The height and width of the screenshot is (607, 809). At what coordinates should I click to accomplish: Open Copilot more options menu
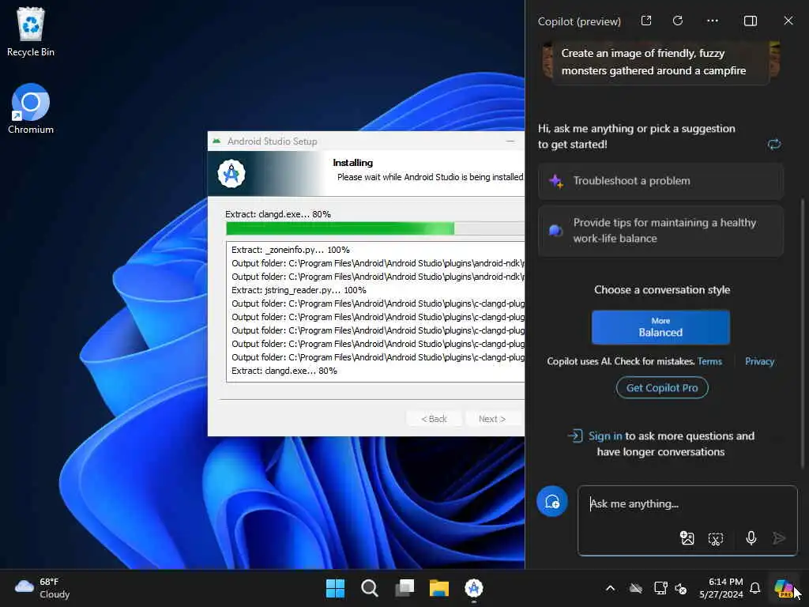tap(713, 21)
